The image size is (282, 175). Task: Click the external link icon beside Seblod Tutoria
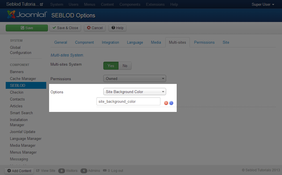coord(42,4)
